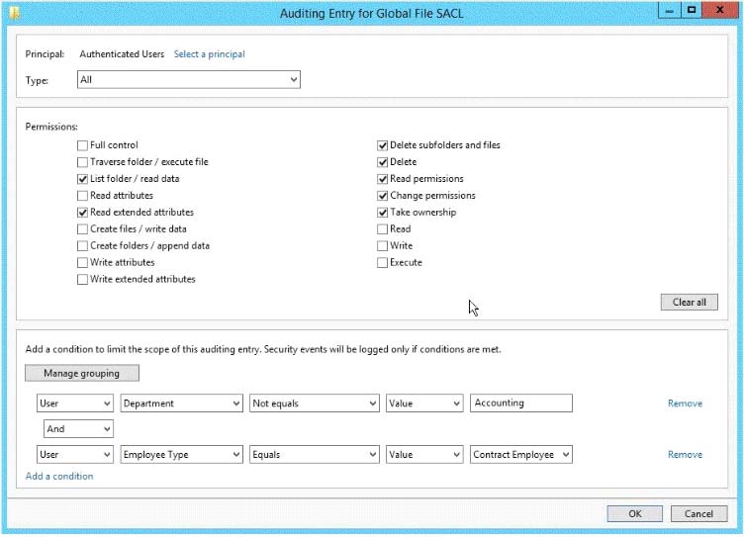744x537 pixels.
Task: Uncheck Delete subfolders and files
Action: coord(382,145)
